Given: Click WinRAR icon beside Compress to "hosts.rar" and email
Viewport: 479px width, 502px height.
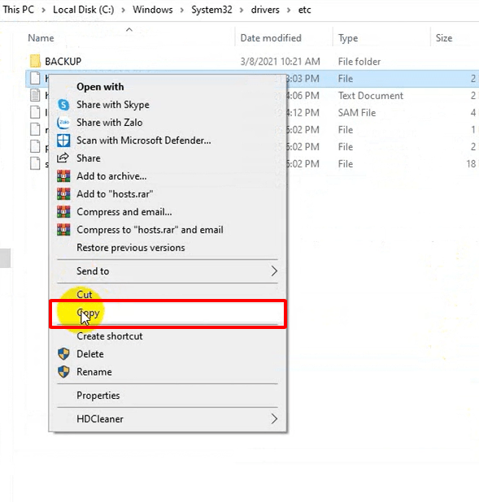Looking at the screenshot, I should coord(63,230).
